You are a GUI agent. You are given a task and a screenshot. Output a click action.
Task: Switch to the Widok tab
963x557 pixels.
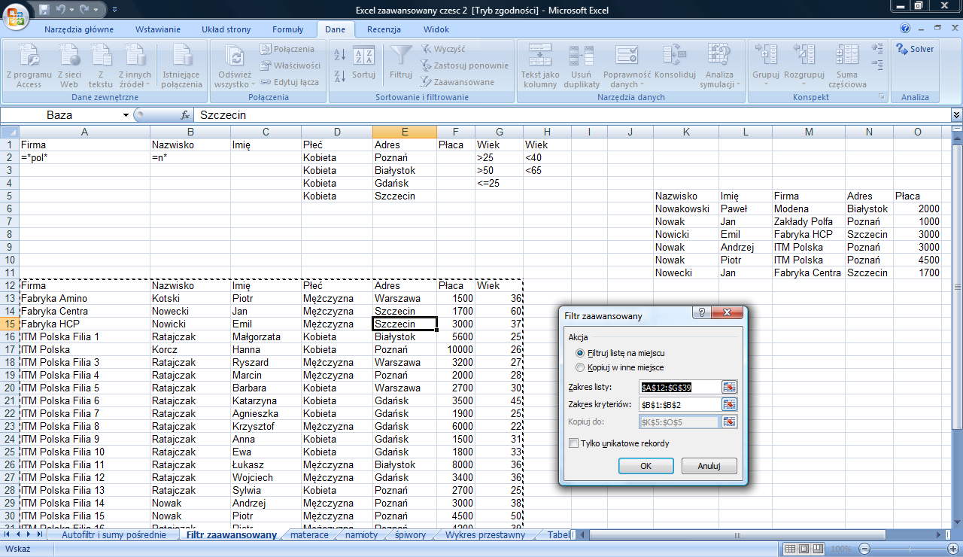[436, 29]
